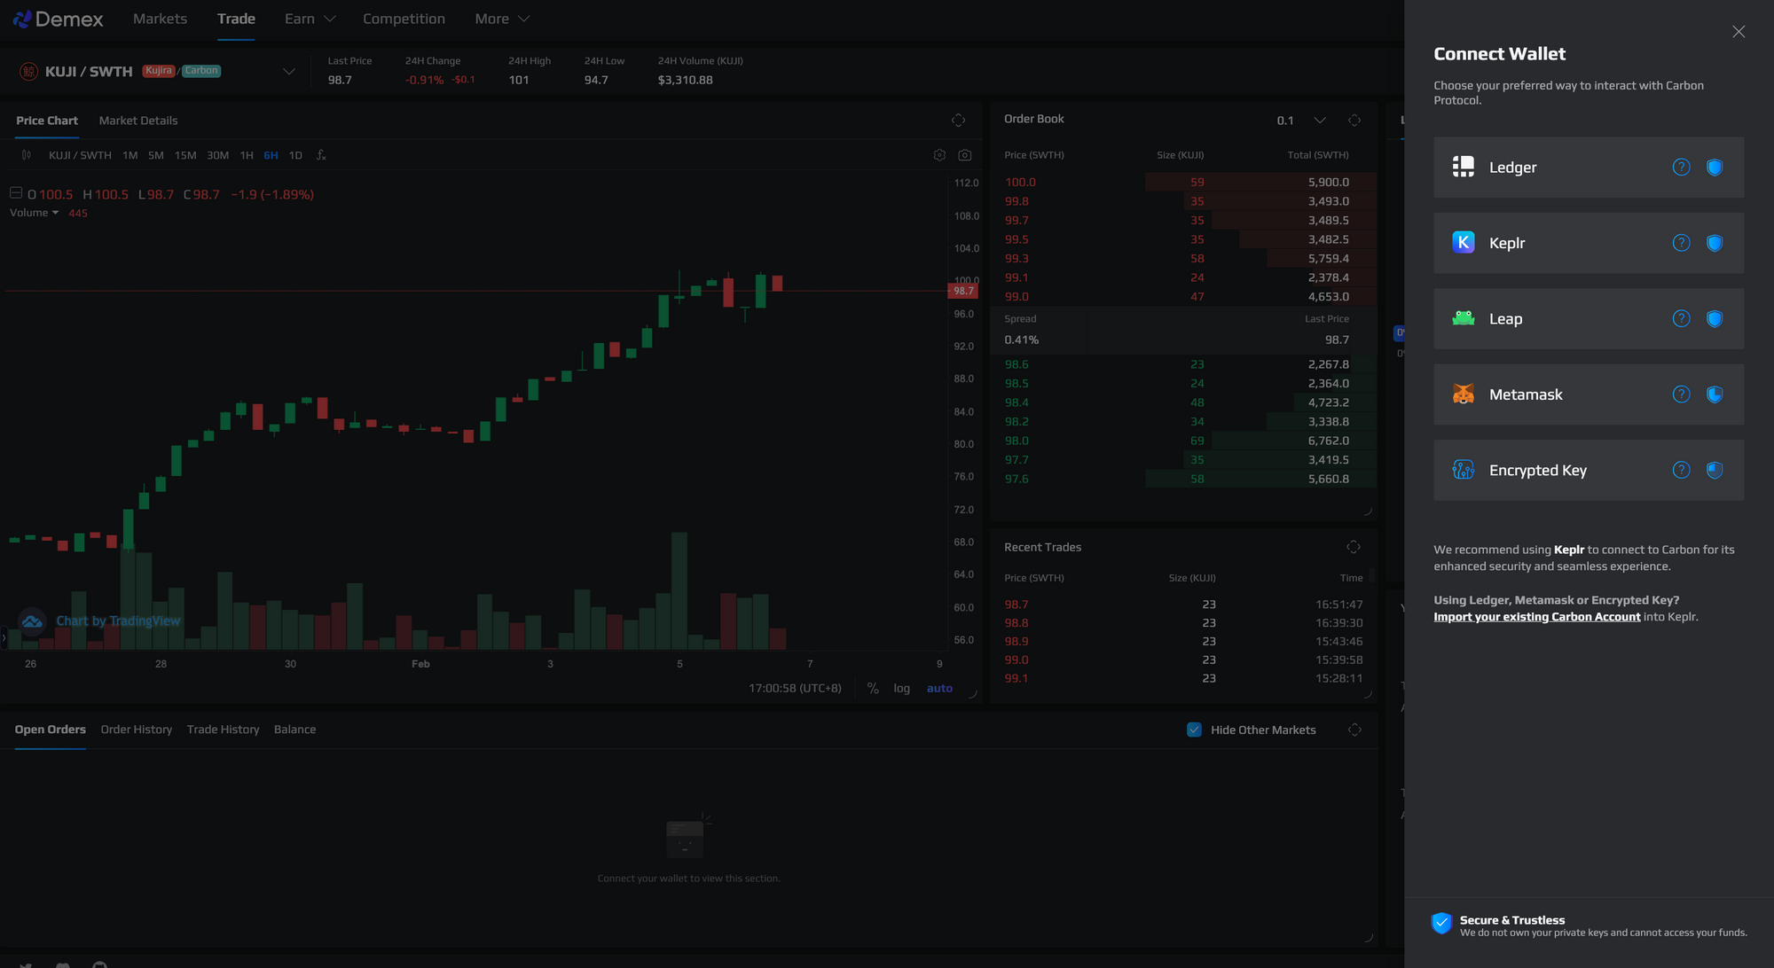Switch to the Balance tab
This screenshot has width=1774, height=968.
pyautogui.click(x=294, y=730)
